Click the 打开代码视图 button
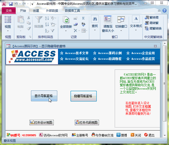The height and width of the screenshot is (145, 169). (x=87, y=122)
